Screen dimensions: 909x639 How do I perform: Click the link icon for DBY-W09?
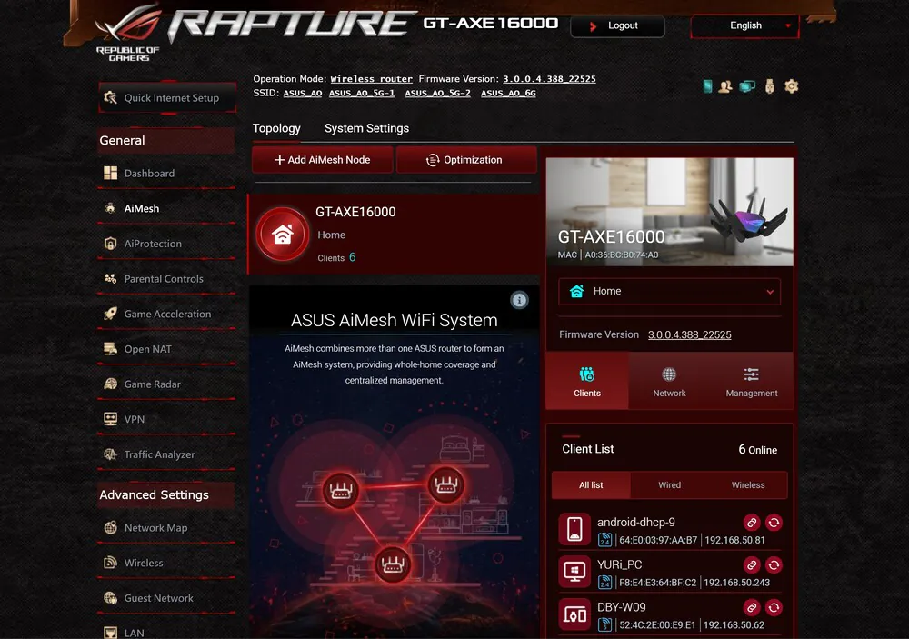752,607
